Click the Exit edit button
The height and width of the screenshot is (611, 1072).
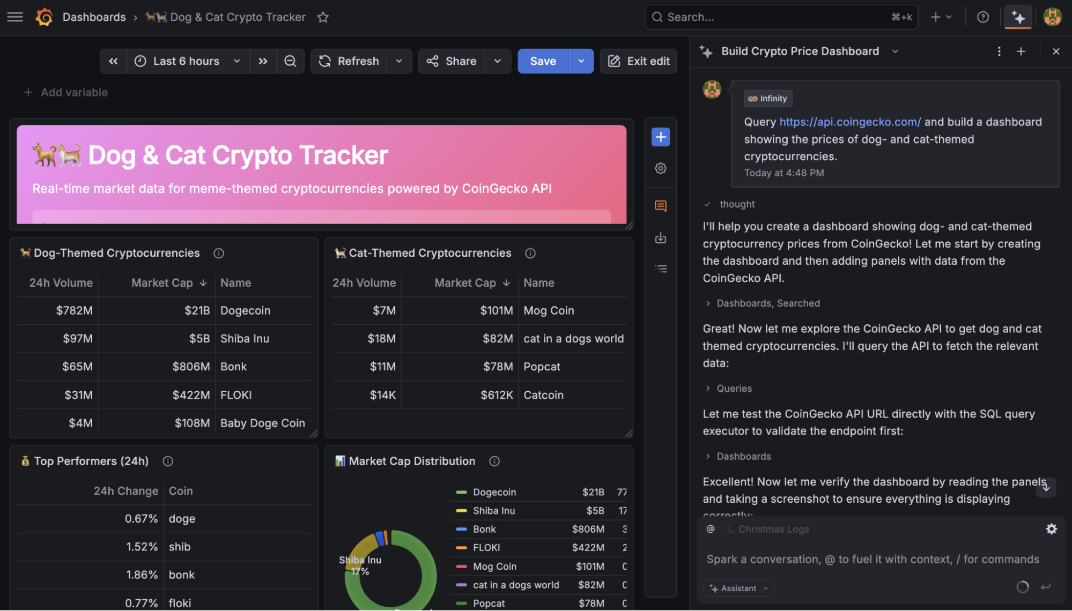click(x=638, y=61)
